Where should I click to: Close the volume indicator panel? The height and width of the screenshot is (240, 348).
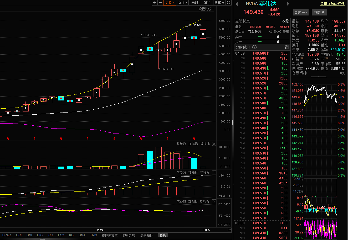coord(214,144)
